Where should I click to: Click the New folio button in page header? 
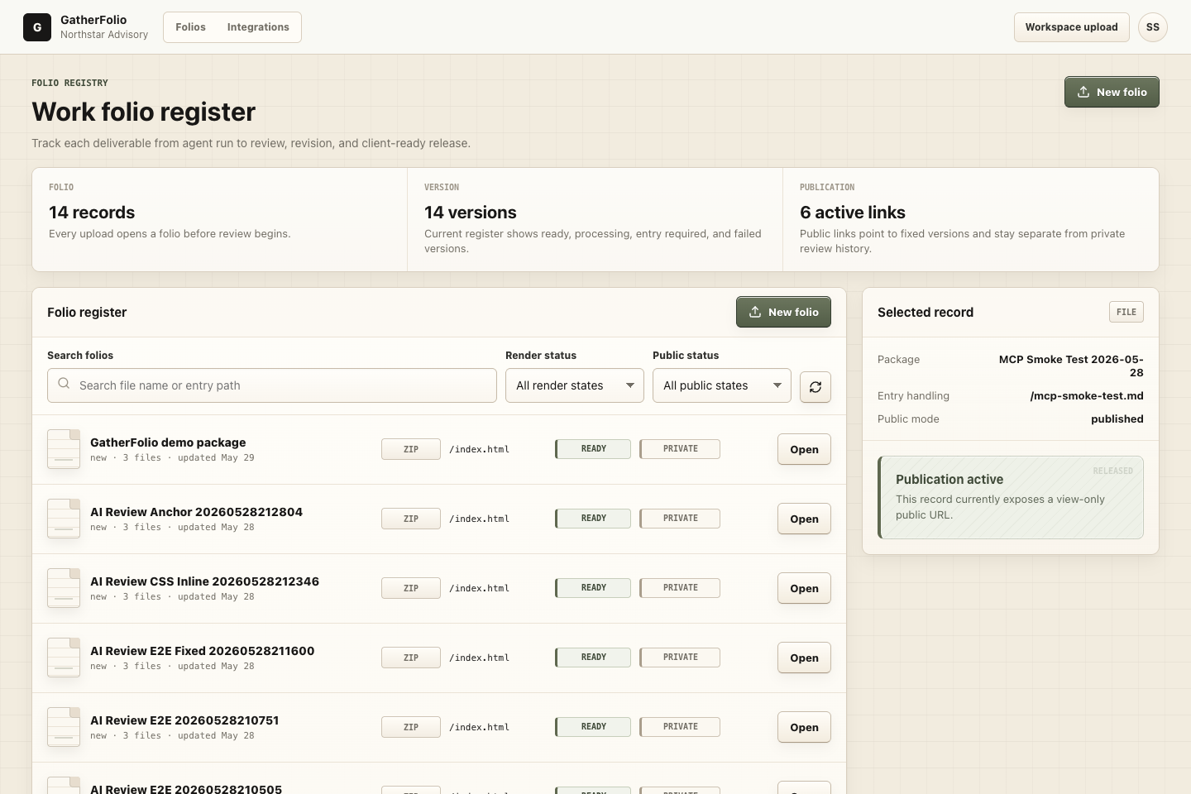[x=1112, y=92]
